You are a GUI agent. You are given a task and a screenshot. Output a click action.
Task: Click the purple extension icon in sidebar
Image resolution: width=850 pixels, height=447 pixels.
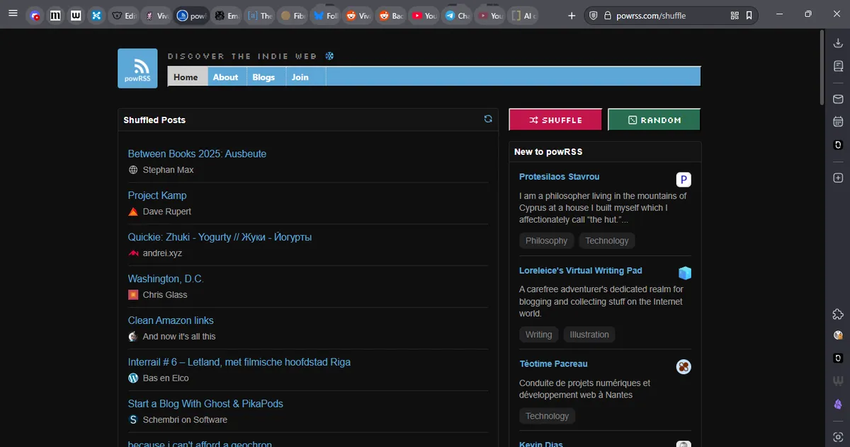coord(838,405)
